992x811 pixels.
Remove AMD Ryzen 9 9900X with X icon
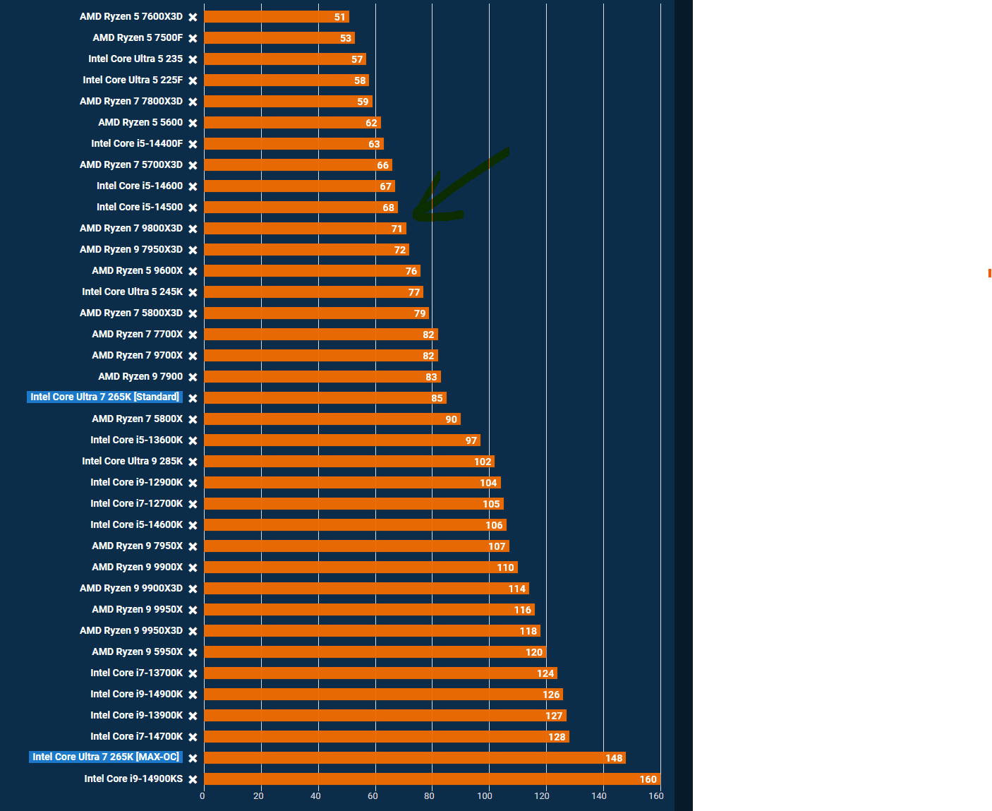[193, 567]
